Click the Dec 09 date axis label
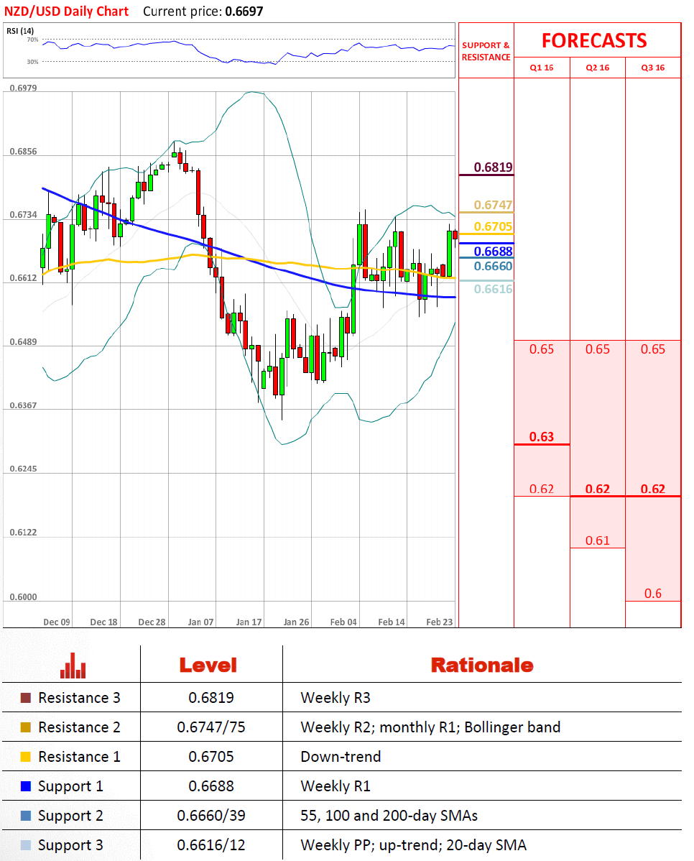 [57, 622]
